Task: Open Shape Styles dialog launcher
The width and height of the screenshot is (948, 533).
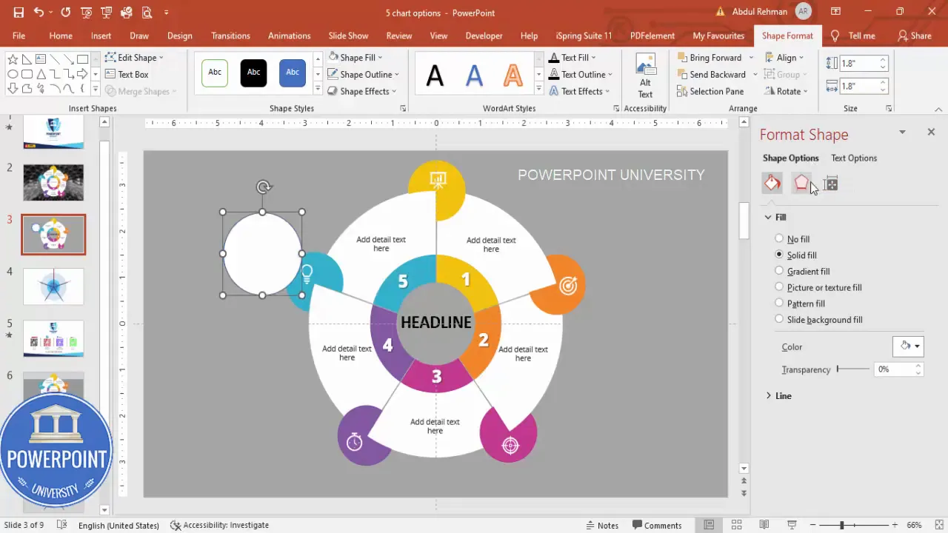Action: click(403, 109)
